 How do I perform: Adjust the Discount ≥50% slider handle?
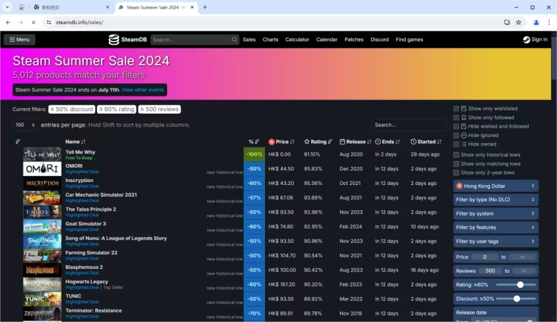[x=516, y=299]
